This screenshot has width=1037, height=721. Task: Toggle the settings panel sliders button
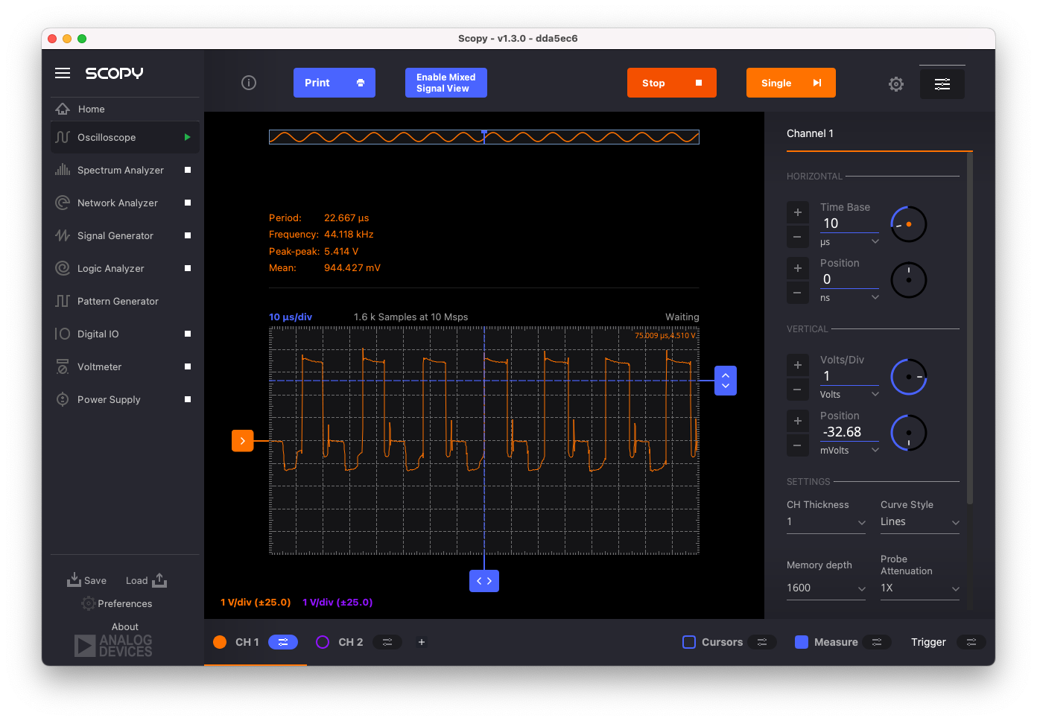pos(942,83)
